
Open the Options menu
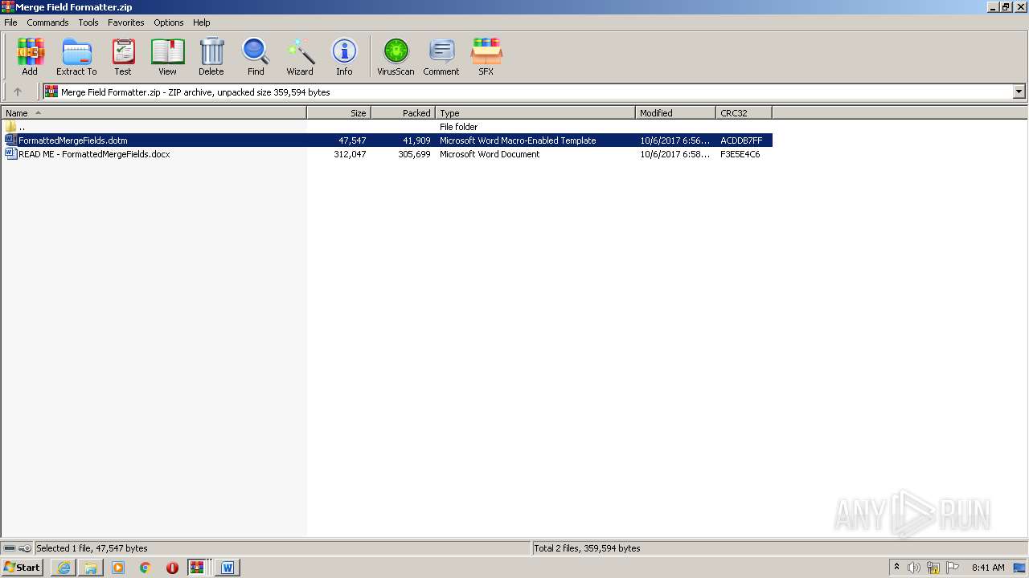pyautogui.click(x=169, y=22)
